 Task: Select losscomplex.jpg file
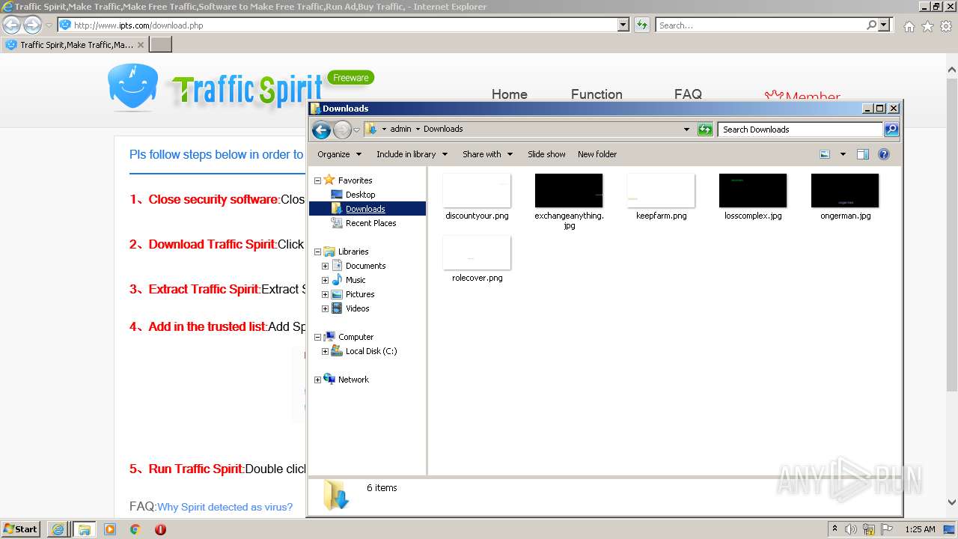[753, 198]
